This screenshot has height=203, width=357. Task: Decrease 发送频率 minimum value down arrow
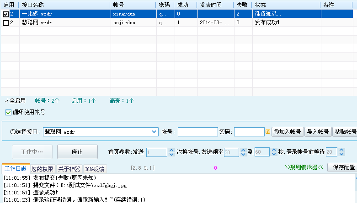click(x=243, y=154)
